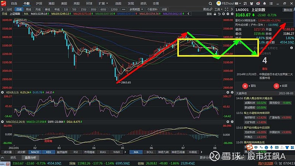Toggle MACD sub-indicator button
Screen dimensions: 295x166
point(35,152)
